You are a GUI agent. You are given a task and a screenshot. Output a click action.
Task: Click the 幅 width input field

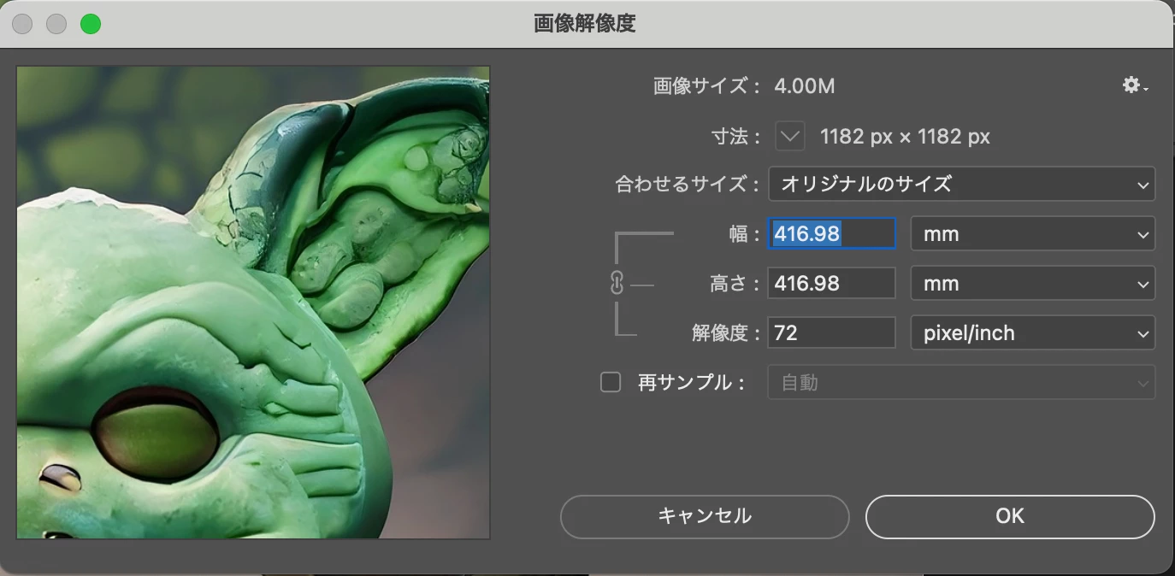point(832,234)
